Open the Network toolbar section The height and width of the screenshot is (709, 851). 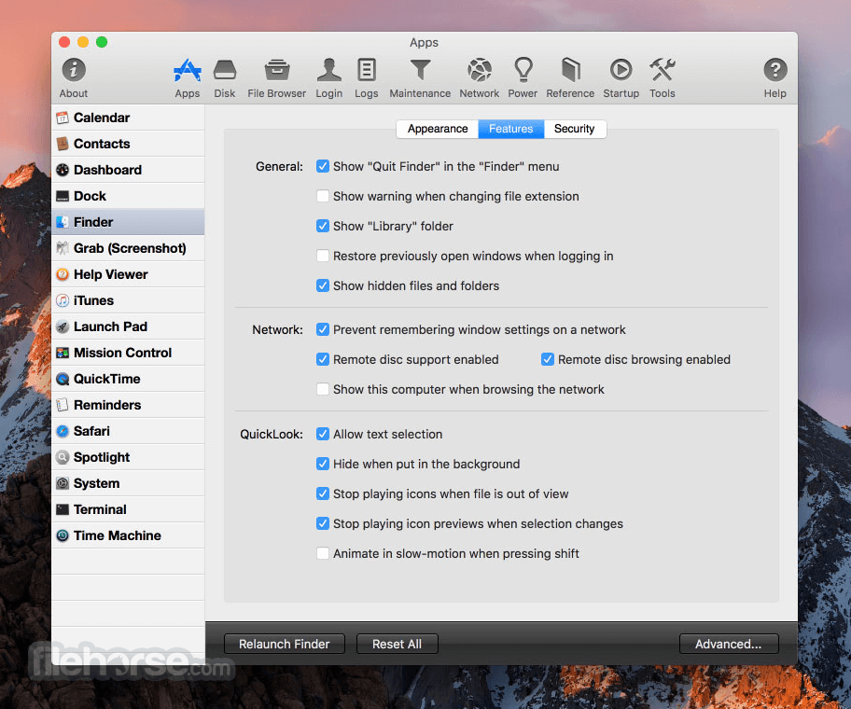pyautogui.click(x=480, y=78)
